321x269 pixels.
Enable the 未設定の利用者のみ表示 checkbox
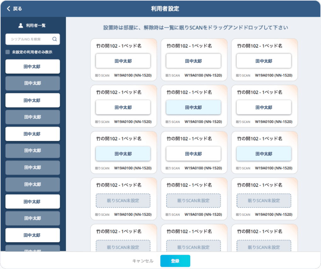[8, 52]
